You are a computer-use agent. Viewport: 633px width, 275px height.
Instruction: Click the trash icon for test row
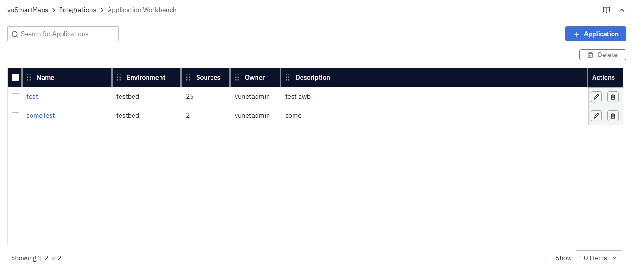(613, 97)
